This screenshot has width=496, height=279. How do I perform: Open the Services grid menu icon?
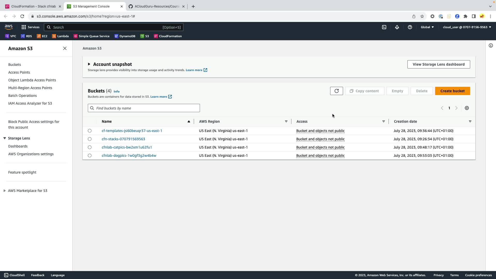24,27
